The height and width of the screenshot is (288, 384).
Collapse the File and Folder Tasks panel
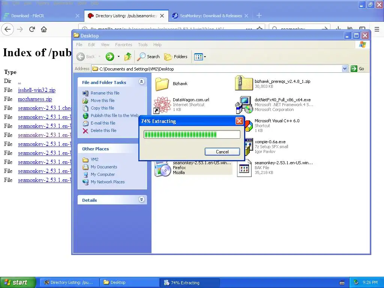pos(141,82)
